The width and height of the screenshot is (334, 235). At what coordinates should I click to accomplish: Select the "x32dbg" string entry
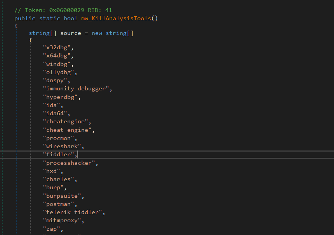57,47
